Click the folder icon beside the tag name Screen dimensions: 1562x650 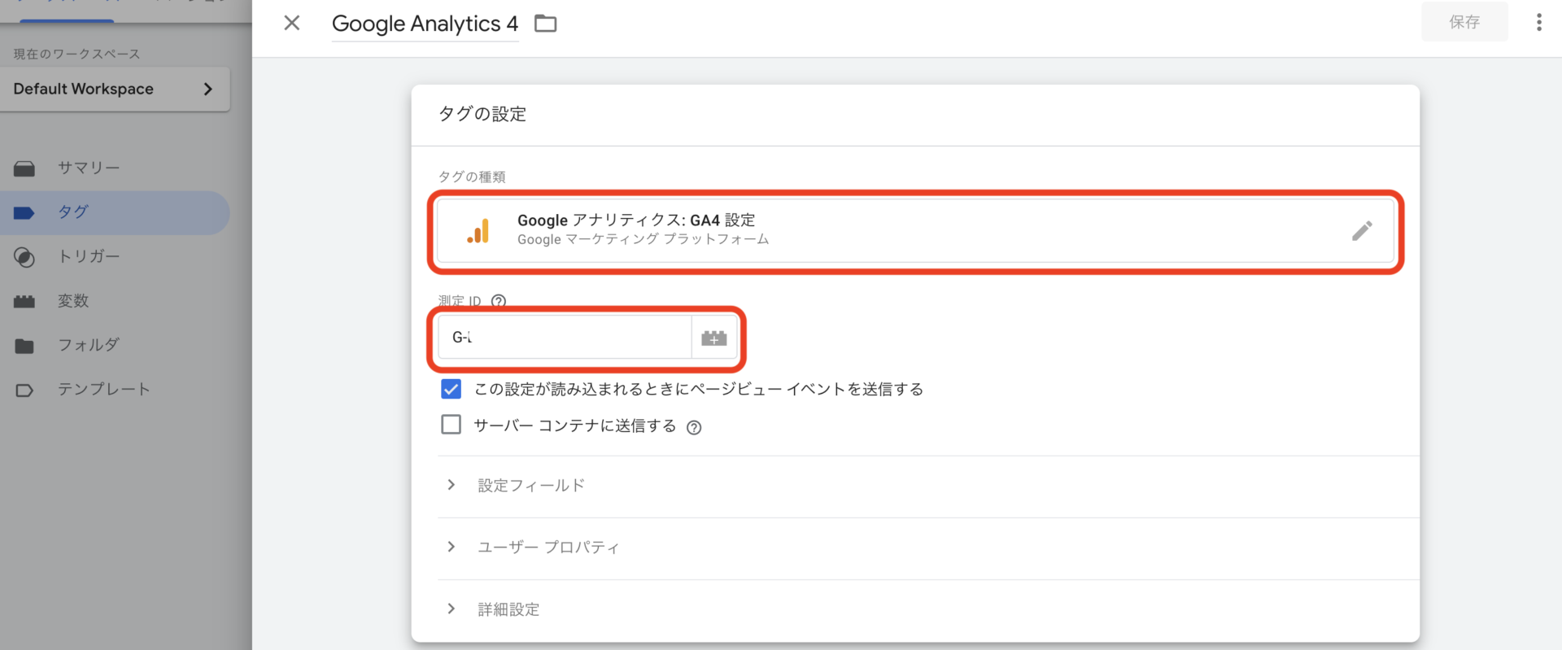(x=545, y=24)
